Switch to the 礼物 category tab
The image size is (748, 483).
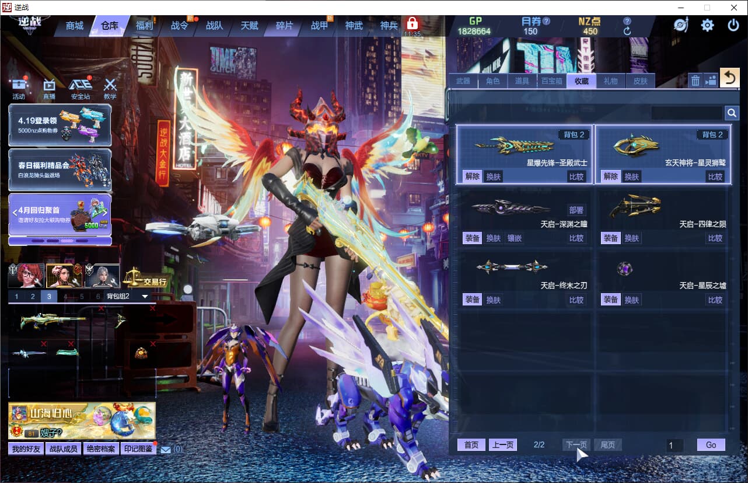(x=611, y=81)
